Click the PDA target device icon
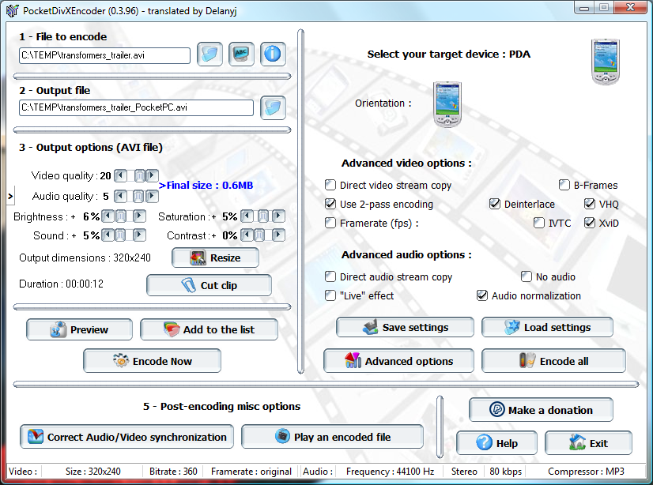This screenshot has height=485, width=653. point(605,61)
